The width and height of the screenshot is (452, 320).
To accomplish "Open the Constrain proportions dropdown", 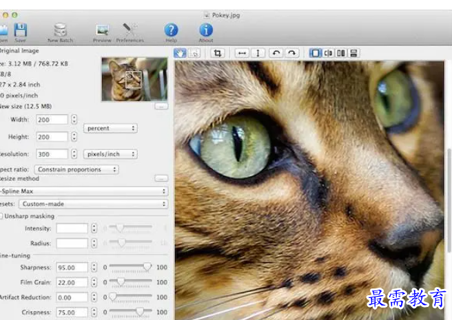I will (x=76, y=169).
